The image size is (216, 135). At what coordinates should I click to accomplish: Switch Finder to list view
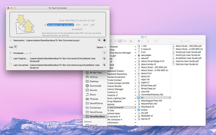pyautogui.click(x=116, y=41)
